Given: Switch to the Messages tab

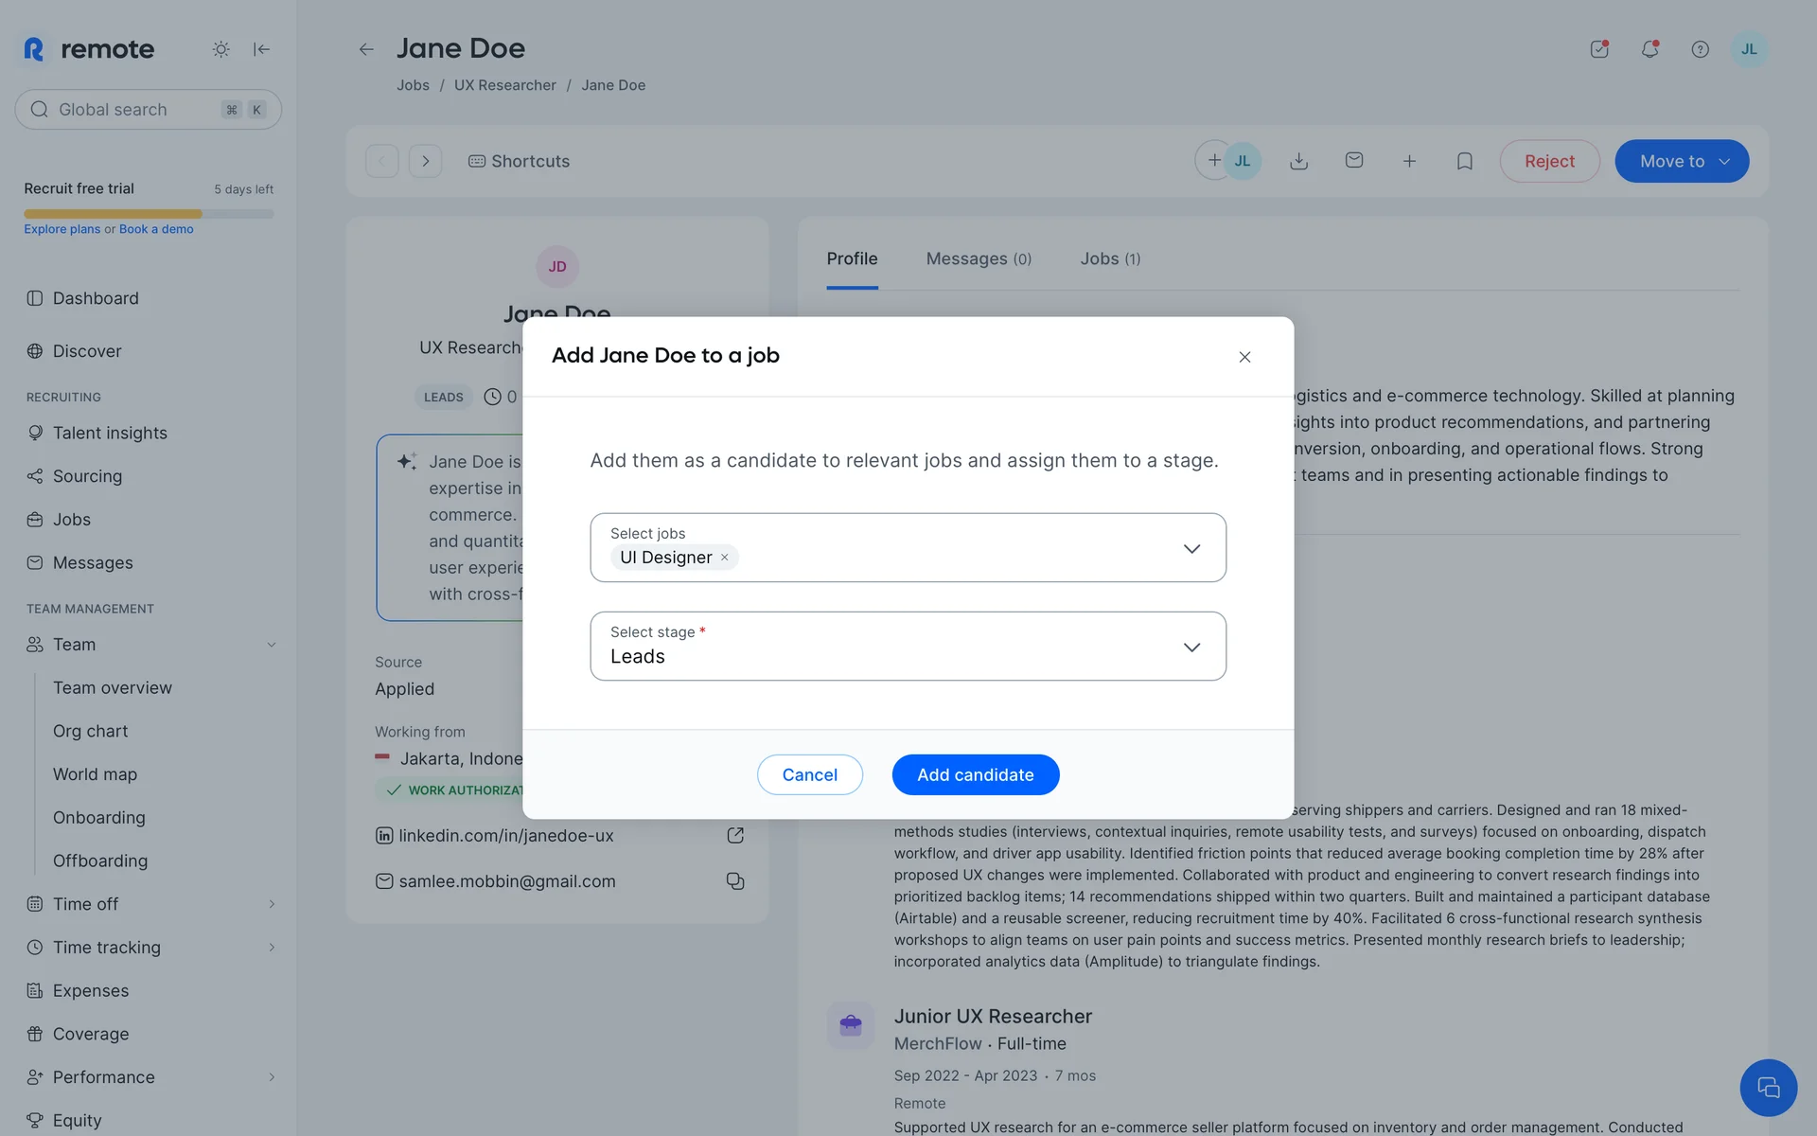Looking at the screenshot, I should [978, 258].
